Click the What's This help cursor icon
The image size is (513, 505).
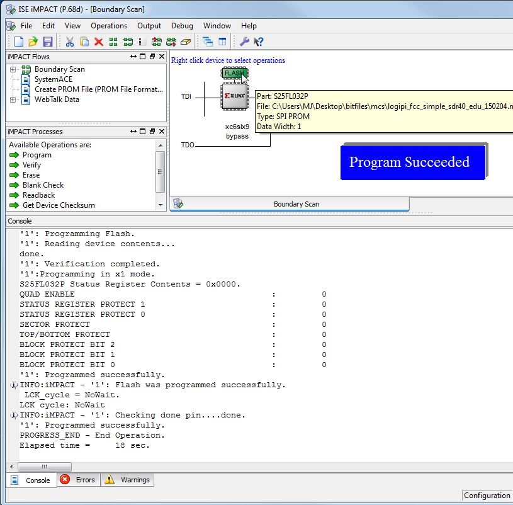tap(258, 42)
